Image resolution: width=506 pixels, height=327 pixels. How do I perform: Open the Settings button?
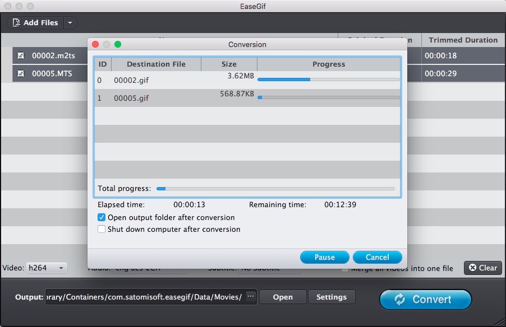[332, 297]
